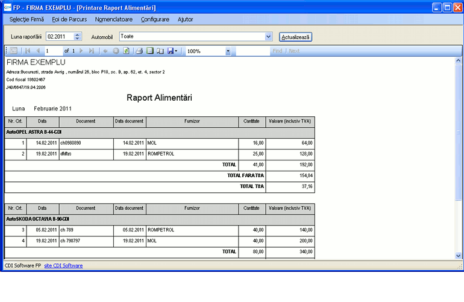Go to previous report page

tap(38, 51)
